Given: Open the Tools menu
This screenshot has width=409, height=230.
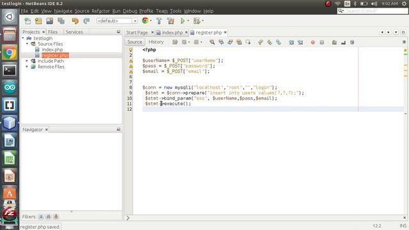Looking at the screenshot, I should click(x=176, y=11).
